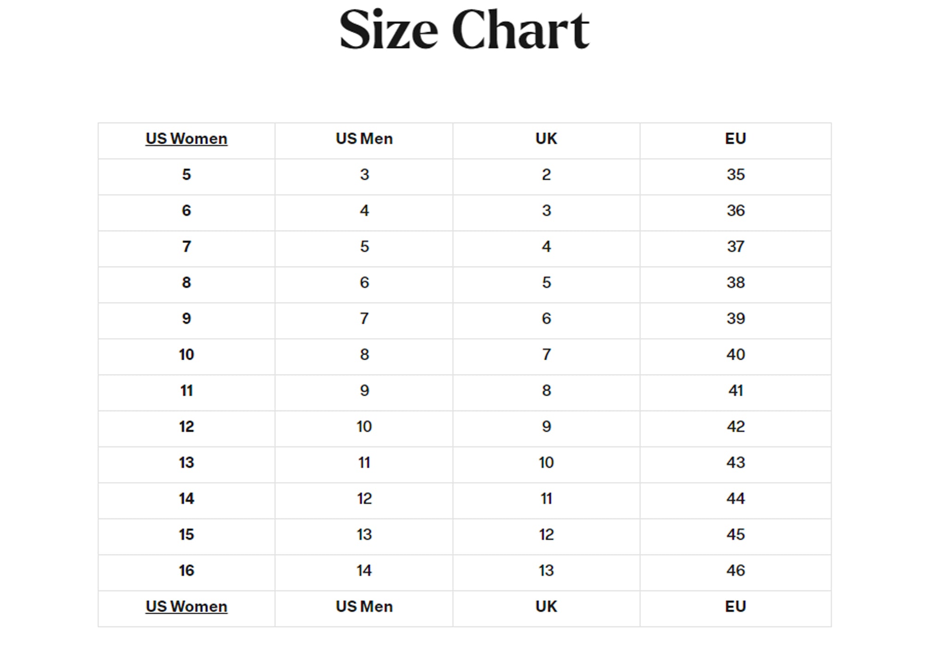
Task: Select the EU size 41 cell
Action: tap(735, 391)
